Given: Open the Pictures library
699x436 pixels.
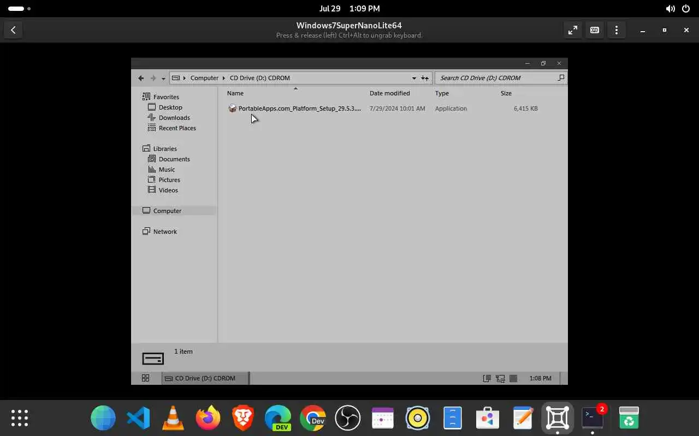Looking at the screenshot, I should coord(169,180).
